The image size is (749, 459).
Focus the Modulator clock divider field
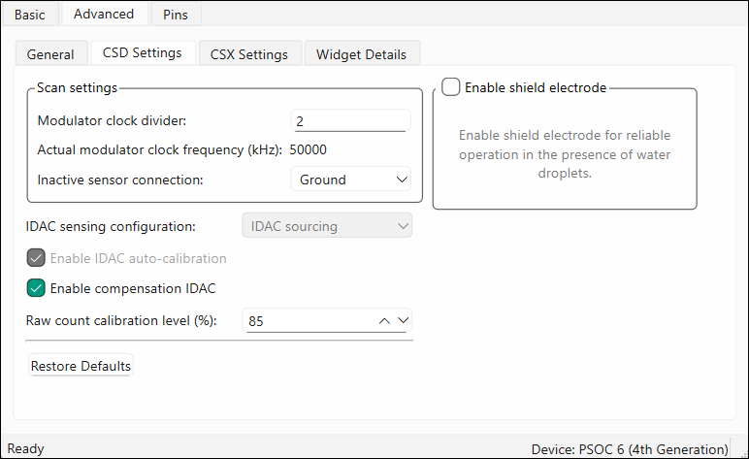pos(350,121)
